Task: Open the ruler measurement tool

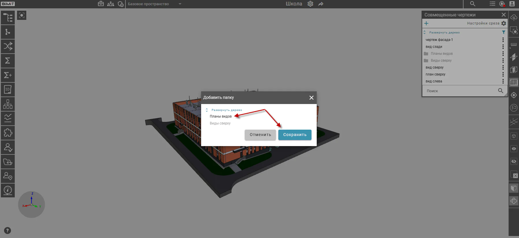Action: click(x=514, y=45)
